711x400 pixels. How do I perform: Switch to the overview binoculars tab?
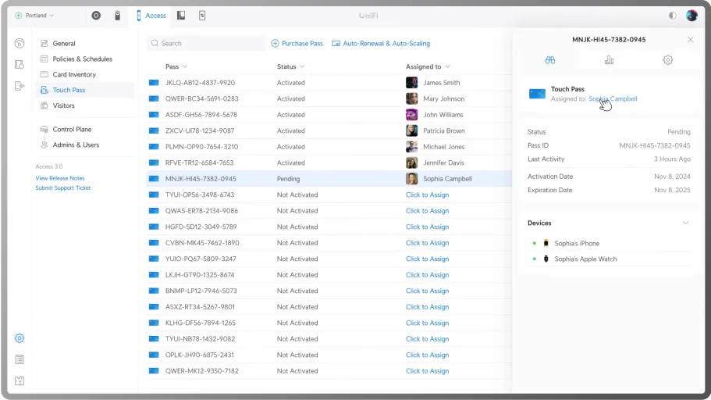[x=550, y=60]
